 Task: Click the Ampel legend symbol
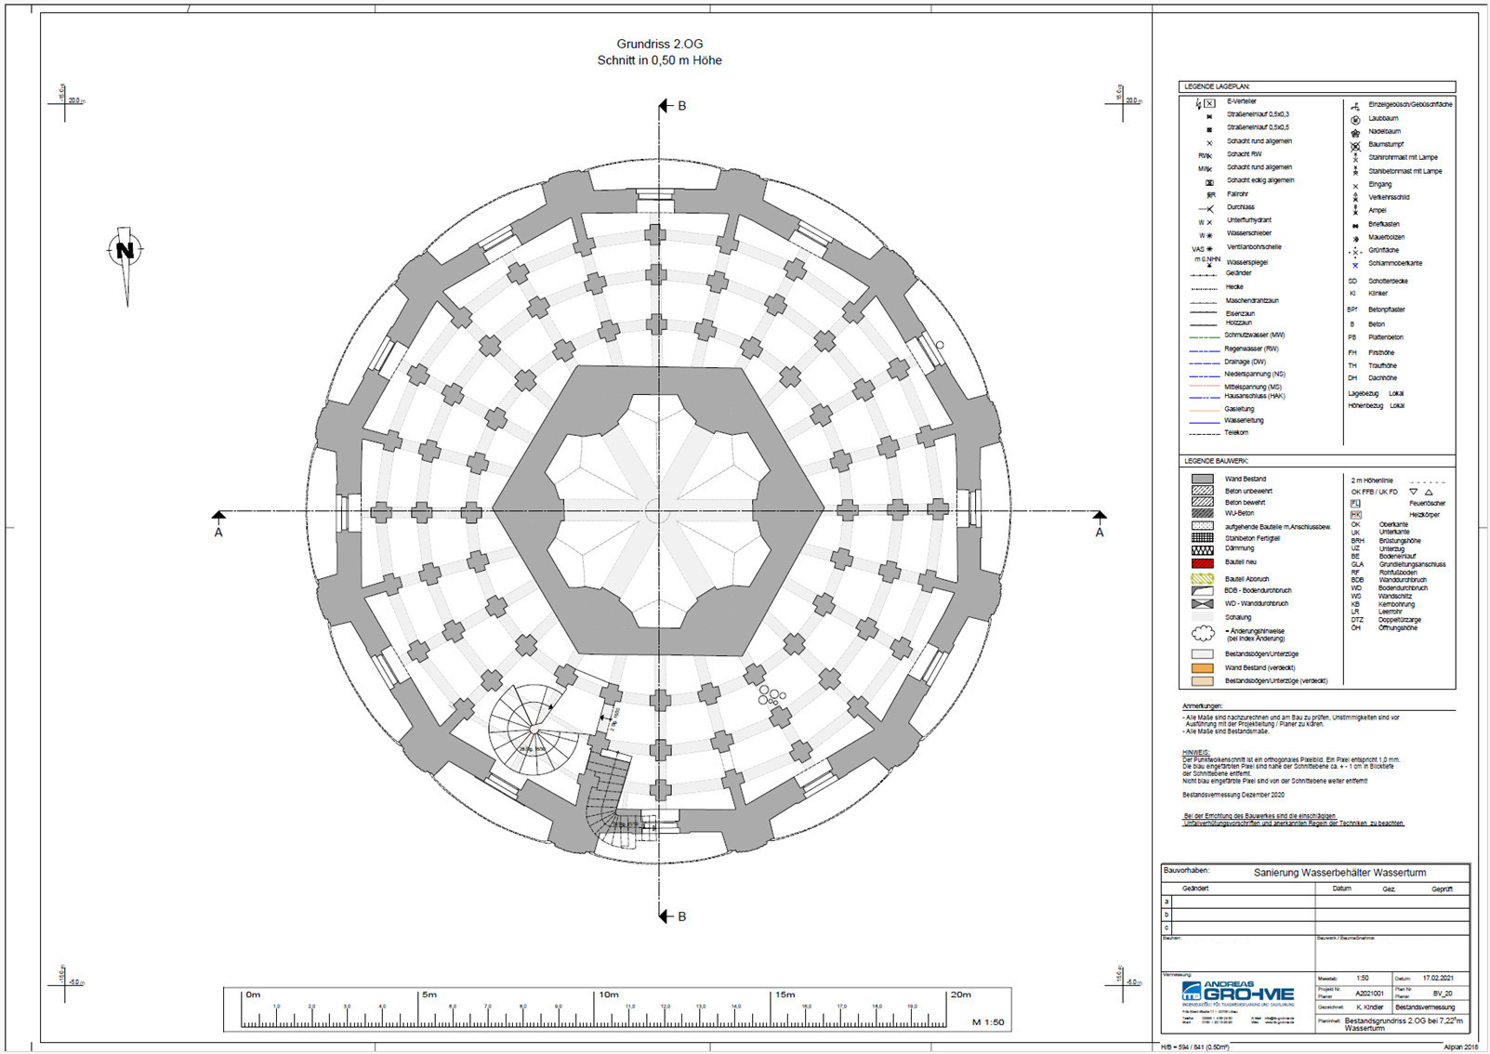pos(1355,211)
